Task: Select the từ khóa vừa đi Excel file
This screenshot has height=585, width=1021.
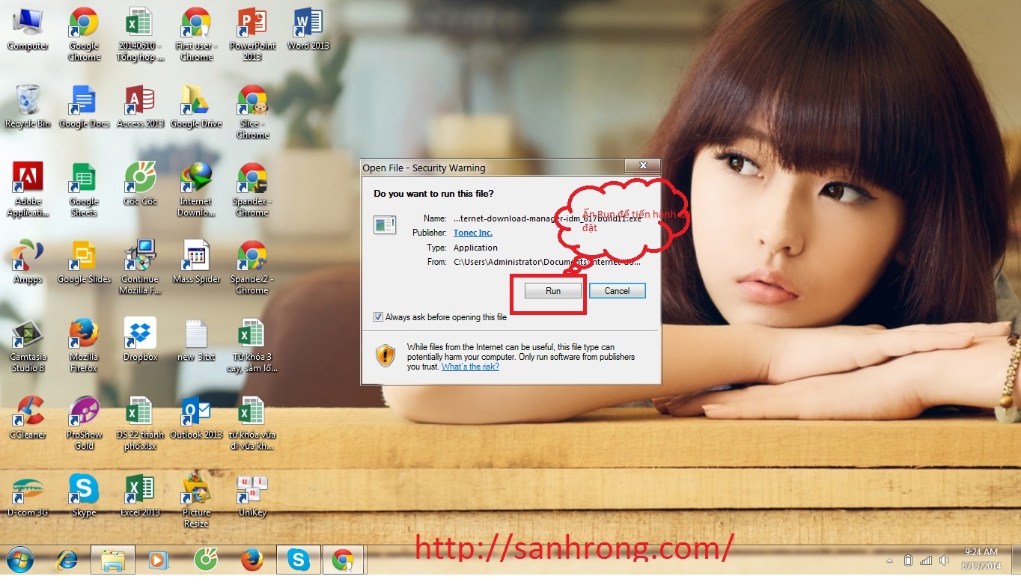Action: [252, 423]
